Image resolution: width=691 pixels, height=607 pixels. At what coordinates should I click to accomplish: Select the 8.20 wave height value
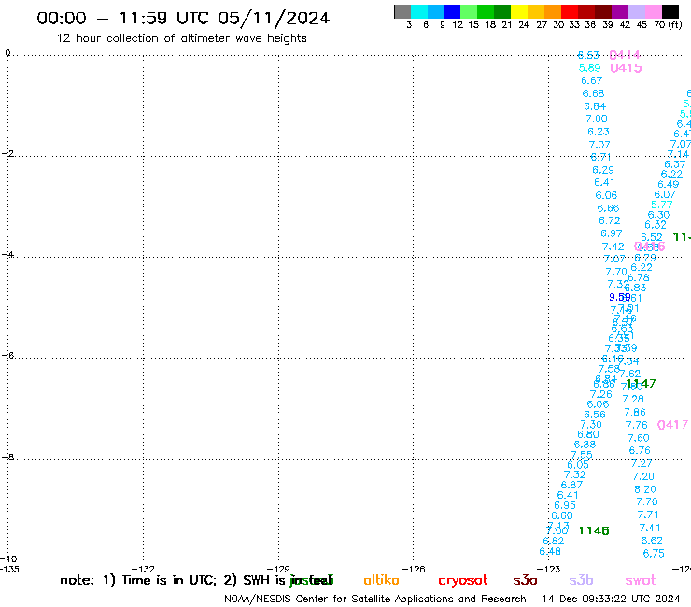tap(645, 489)
